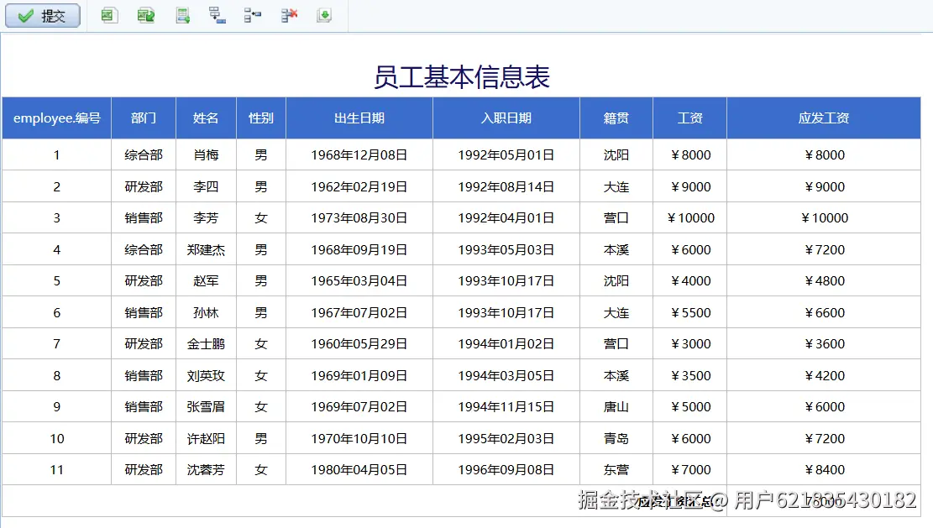The image size is (933, 528).
Task: Click the delete row icon with red X
Action: click(289, 15)
